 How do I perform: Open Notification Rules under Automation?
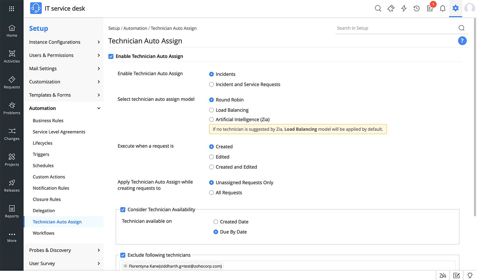pyautogui.click(x=51, y=188)
